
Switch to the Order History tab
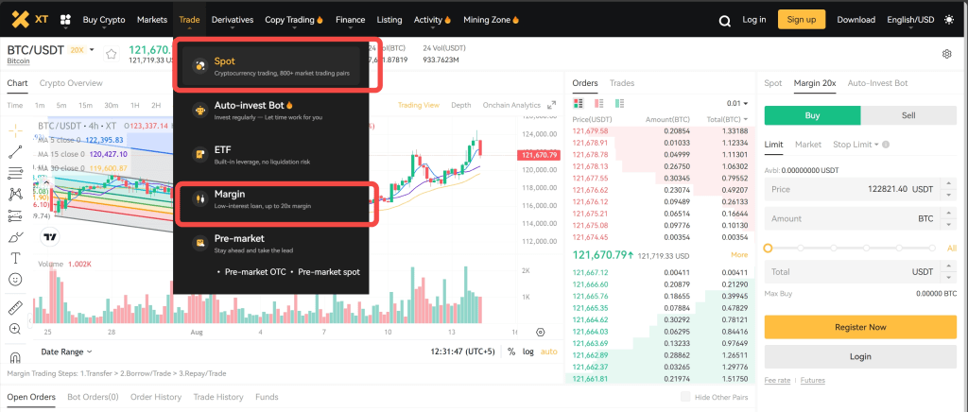(156, 397)
